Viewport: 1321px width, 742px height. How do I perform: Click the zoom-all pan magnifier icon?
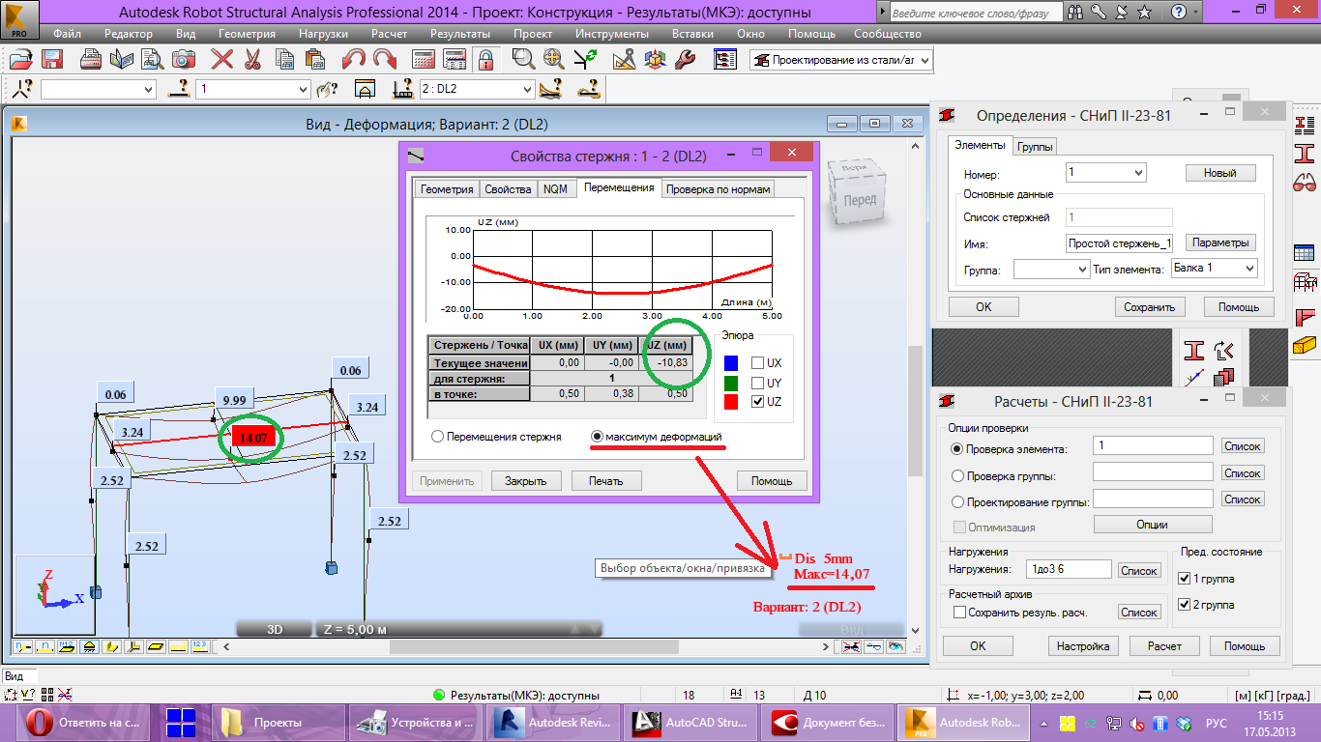553,59
